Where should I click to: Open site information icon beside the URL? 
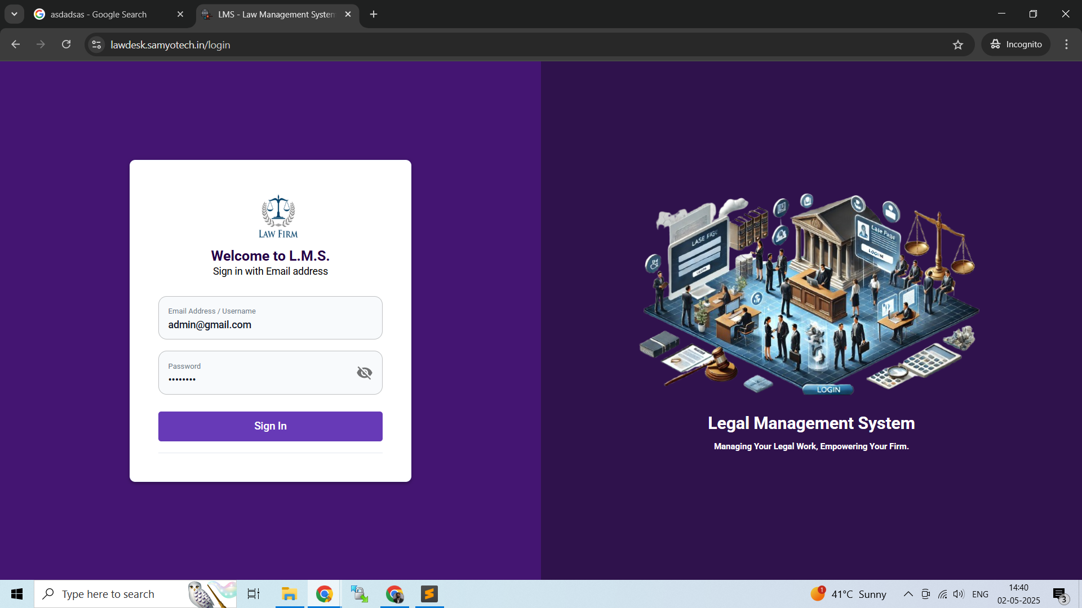point(96,44)
